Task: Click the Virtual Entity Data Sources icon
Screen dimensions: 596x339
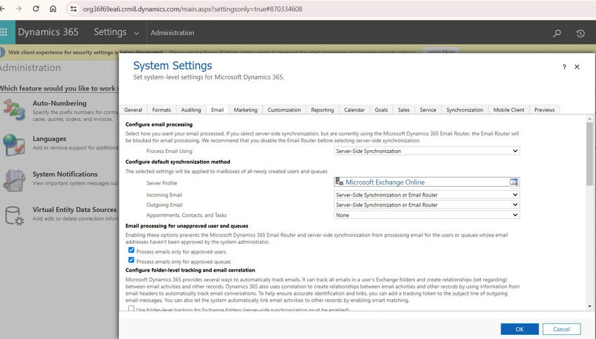Action: click(x=15, y=215)
